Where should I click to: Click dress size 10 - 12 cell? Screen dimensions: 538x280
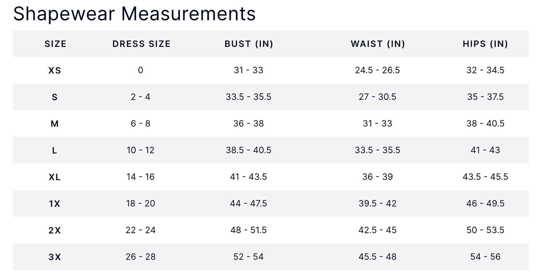[141, 150]
